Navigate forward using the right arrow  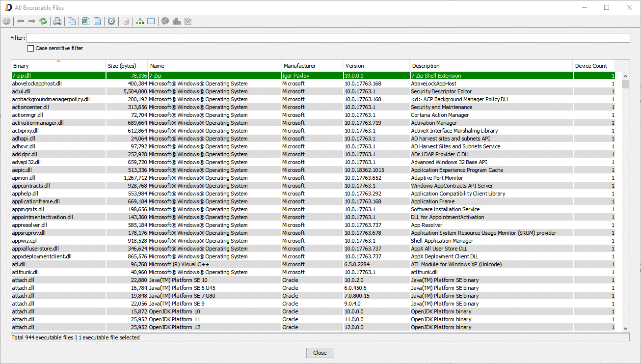[x=31, y=21]
